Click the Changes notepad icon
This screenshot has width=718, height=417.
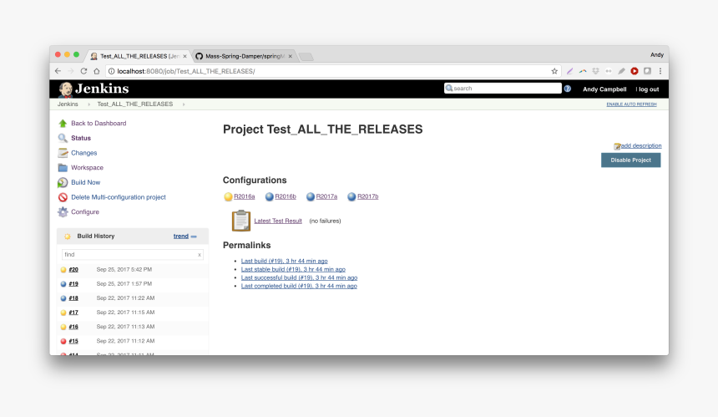tap(63, 153)
